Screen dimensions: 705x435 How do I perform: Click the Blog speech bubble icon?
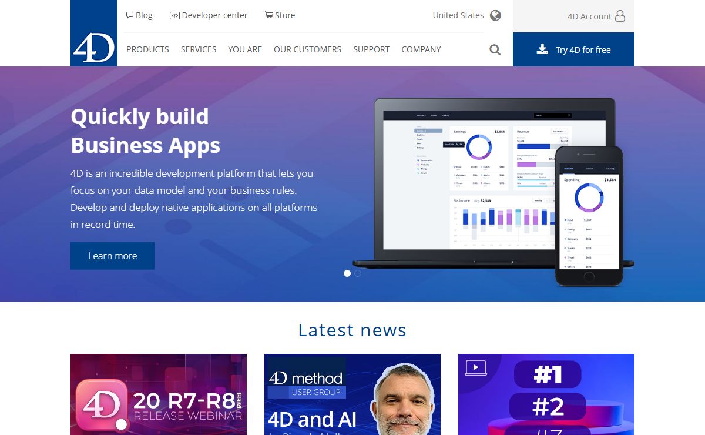(x=130, y=15)
